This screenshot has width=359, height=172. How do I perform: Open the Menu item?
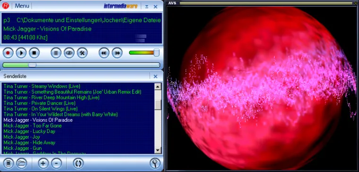coord(22,6)
